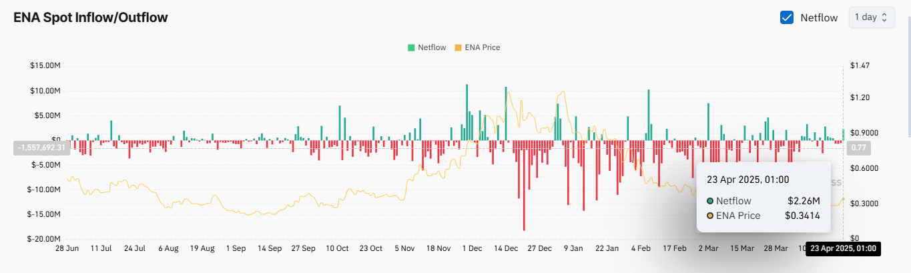911x273 pixels.
Task: Select the chart title ENA Spot Inflow/Outflow
Action: point(91,17)
